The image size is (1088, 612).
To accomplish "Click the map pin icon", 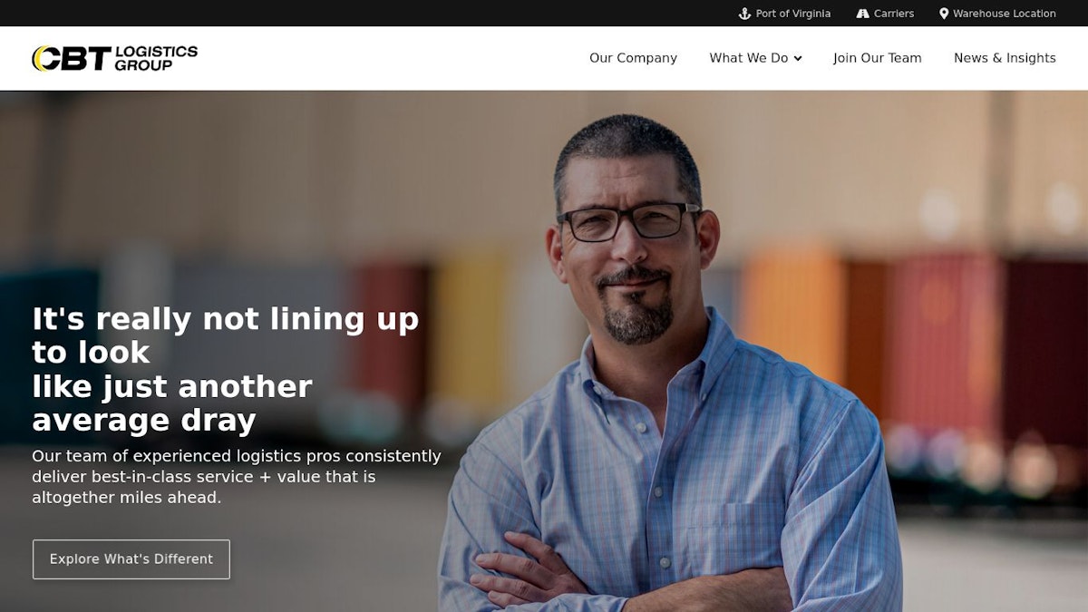I will (x=944, y=14).
